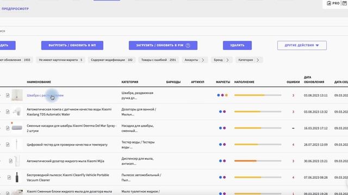
Task: Sort by Категория column header
Action: (130, 82)
